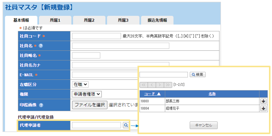Go to next page of results
This screenshot has width=272, height=136.
(160, 85)
